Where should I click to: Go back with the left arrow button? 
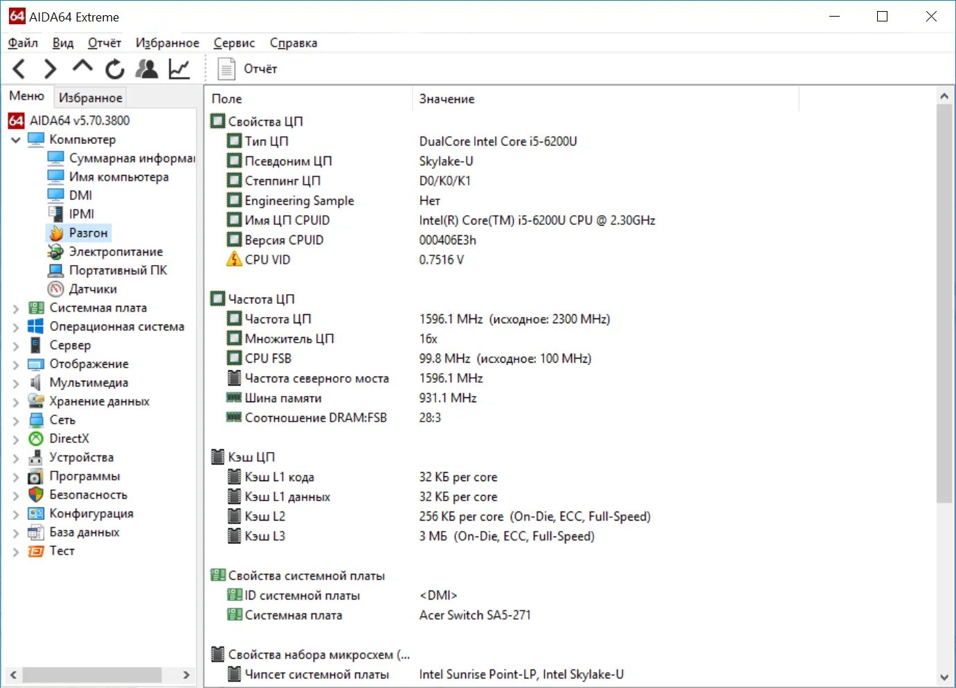point(19,69)
